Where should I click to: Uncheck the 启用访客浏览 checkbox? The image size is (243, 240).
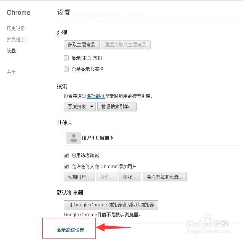(x=66, y=155)
